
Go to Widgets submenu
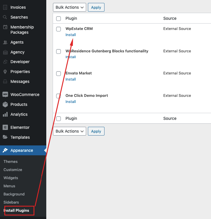(11, 178)
